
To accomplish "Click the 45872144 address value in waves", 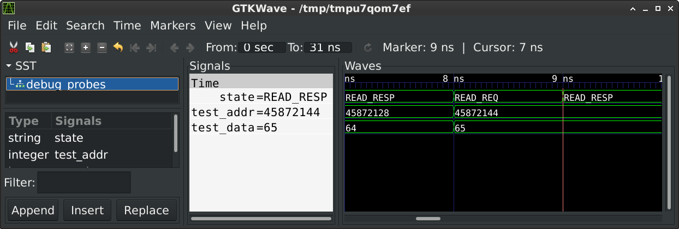I will click(477, 113).
